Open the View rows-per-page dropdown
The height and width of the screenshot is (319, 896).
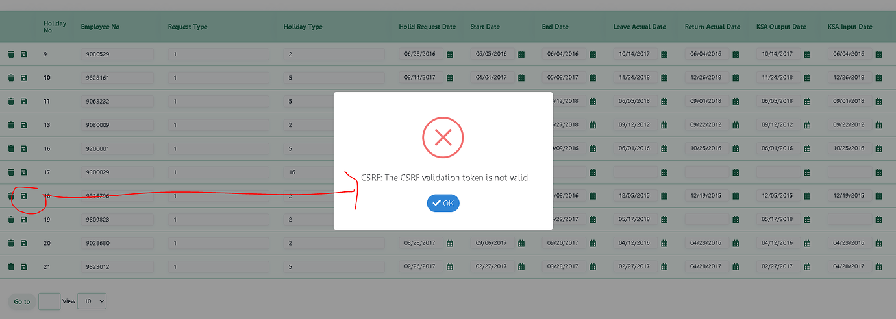(x=92, y=301)
